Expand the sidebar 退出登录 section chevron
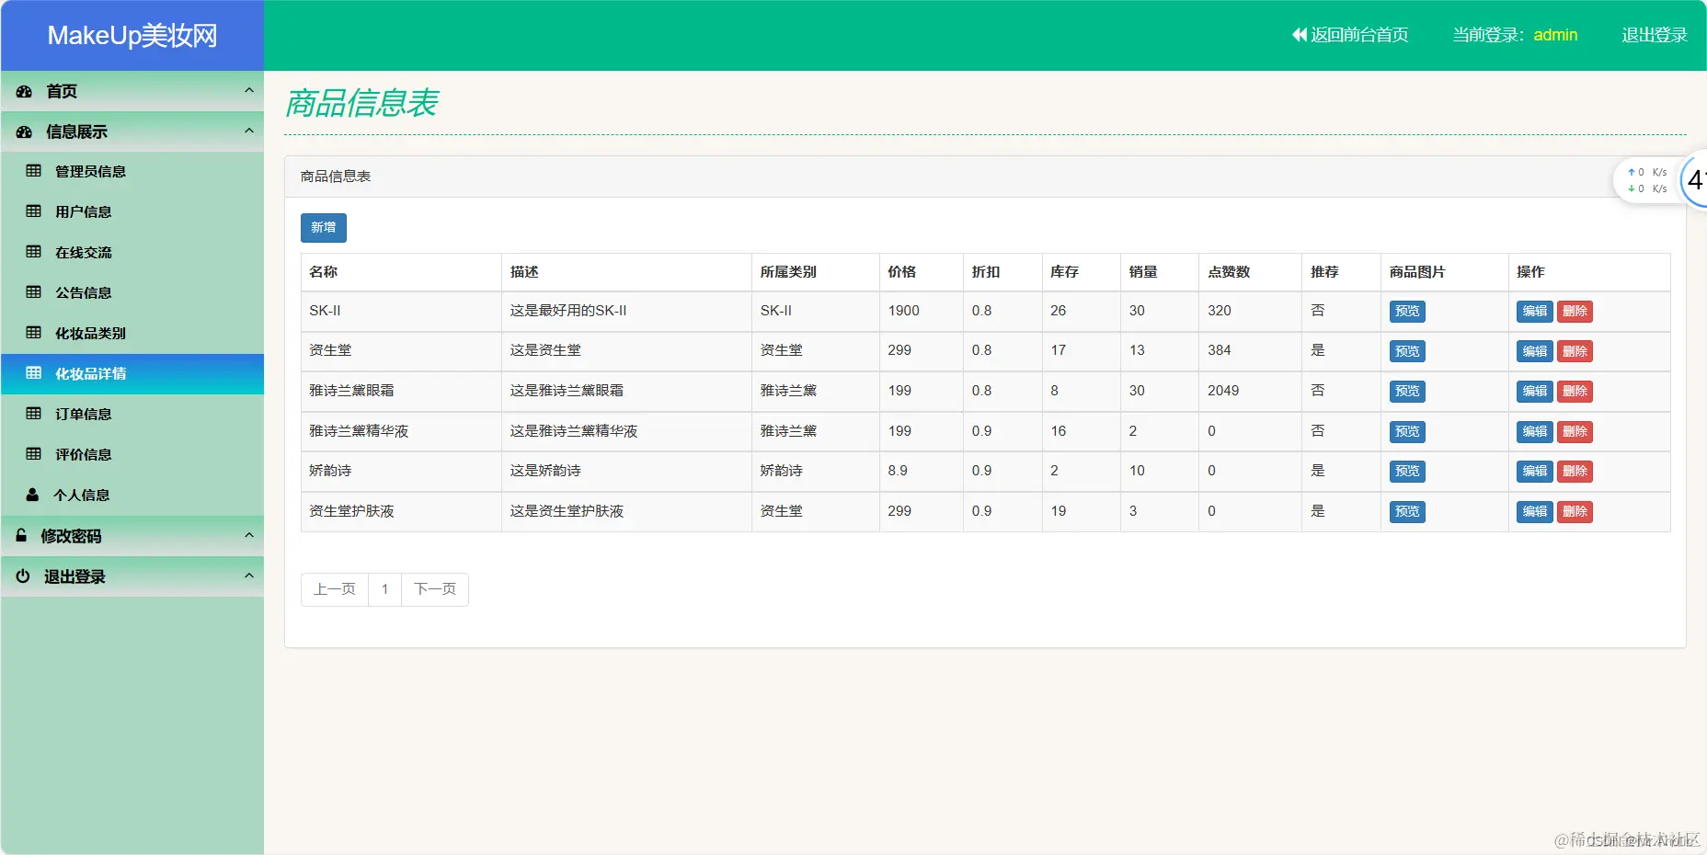This screenshot has width=1707, height=855. click(x=248, y=576)
